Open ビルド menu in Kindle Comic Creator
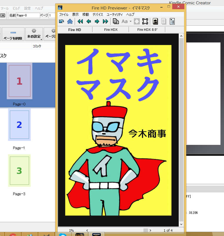Image resolution: width=224 pixels, height=236 pixels. pyautogui.click(x=16, y=8)
